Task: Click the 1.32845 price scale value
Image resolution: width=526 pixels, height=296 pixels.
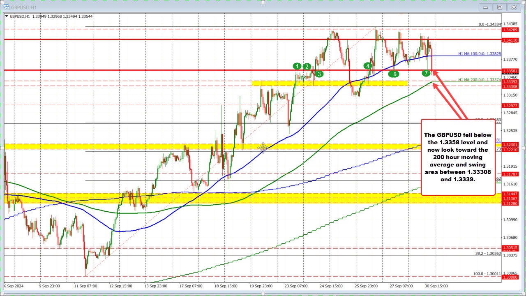Action: [x=510, y=113]
